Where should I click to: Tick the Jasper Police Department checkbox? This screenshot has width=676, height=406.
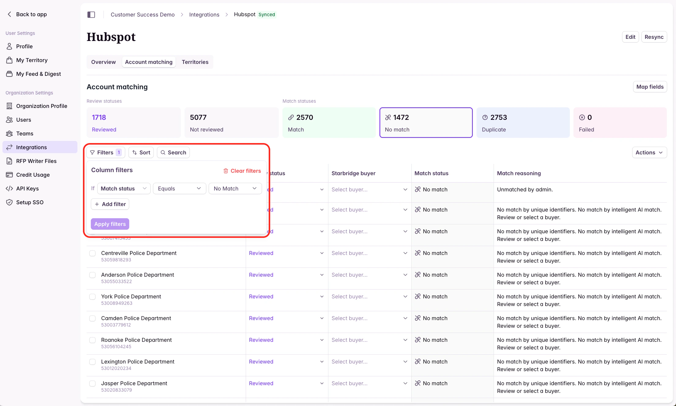(x=92, y=384)
